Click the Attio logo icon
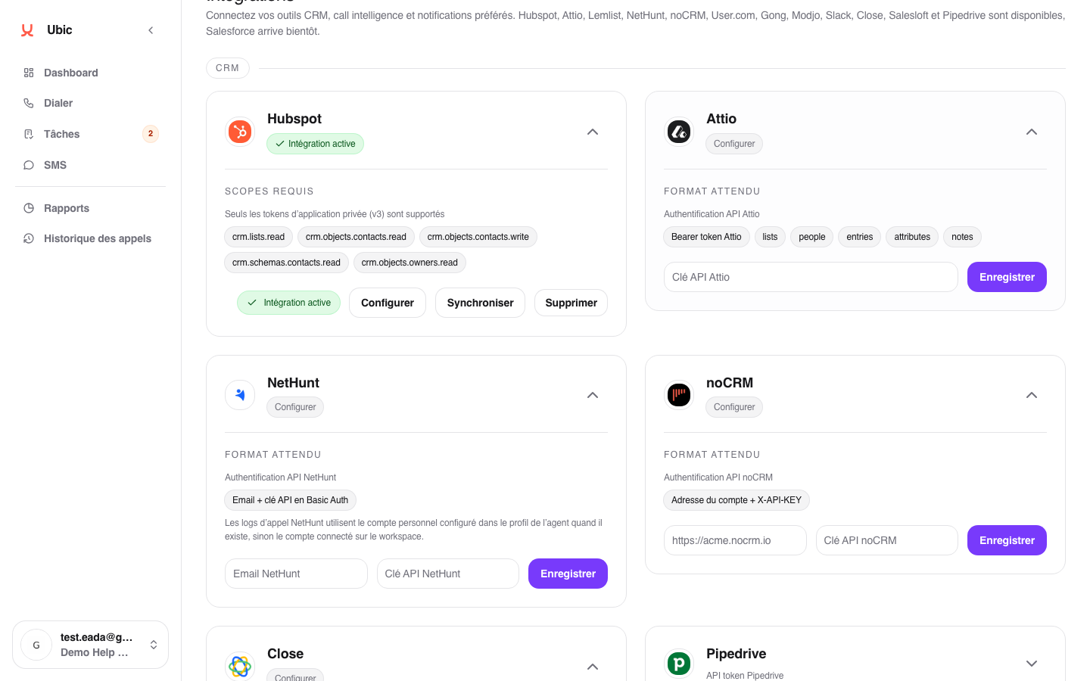This screenshot has height=681, width=1090. pyautogui.click(x=679, y=132)
